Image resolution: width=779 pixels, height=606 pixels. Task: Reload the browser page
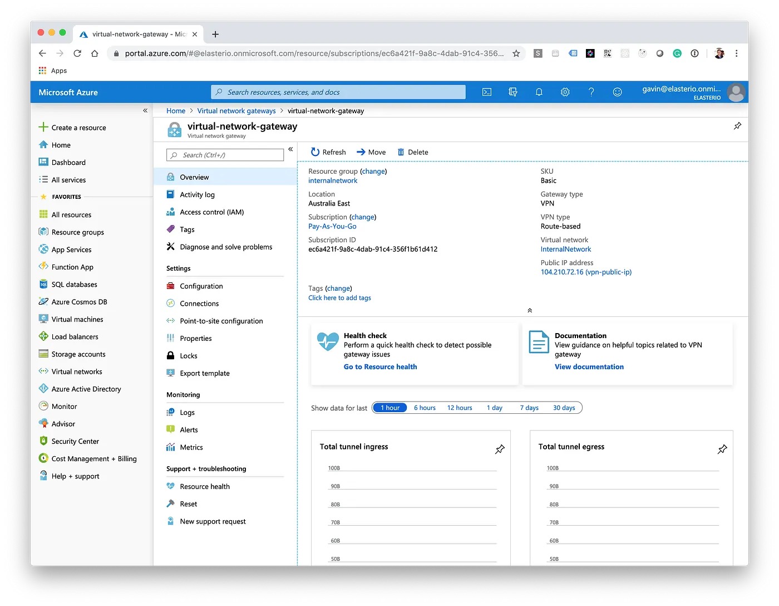[77, 53]
